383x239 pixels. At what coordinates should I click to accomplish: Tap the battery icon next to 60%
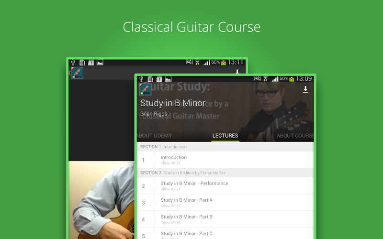292,79
